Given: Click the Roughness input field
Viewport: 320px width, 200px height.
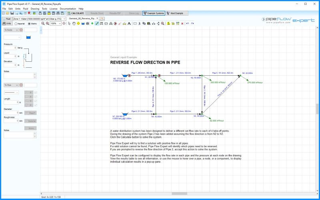Looking at the screenshot, I should (11, 121).
